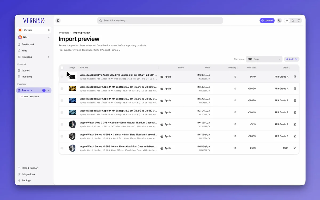Click the Help & Support icon

[x=19, y=168]
